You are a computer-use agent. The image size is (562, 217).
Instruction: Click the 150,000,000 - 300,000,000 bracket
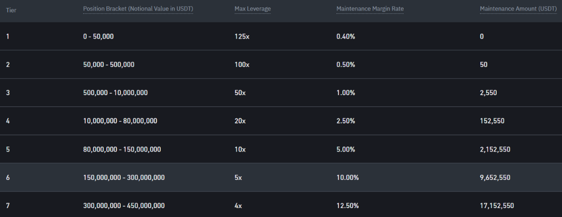(124, 177)
